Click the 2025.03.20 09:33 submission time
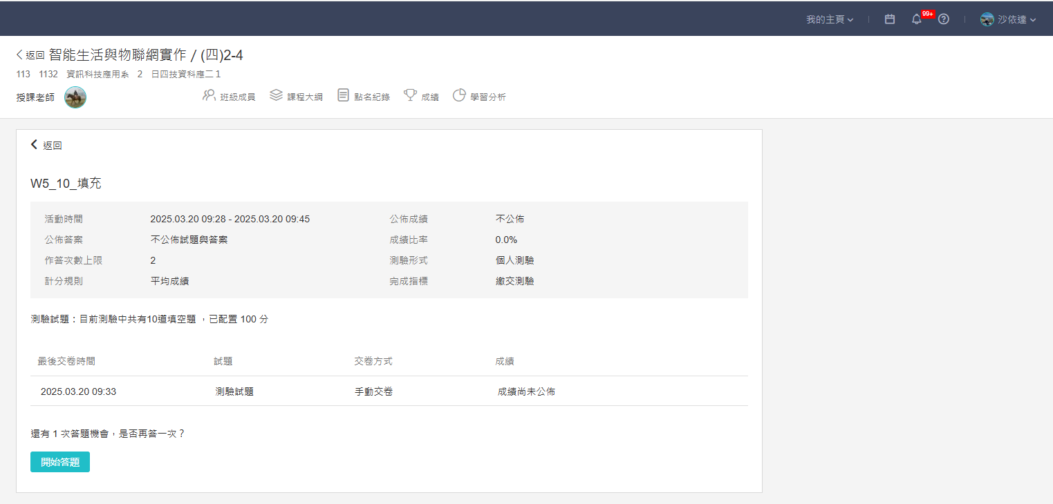 point(78,391)
